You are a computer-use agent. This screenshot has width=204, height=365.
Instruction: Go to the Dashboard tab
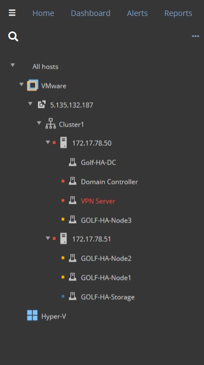[x=91, y=13]
